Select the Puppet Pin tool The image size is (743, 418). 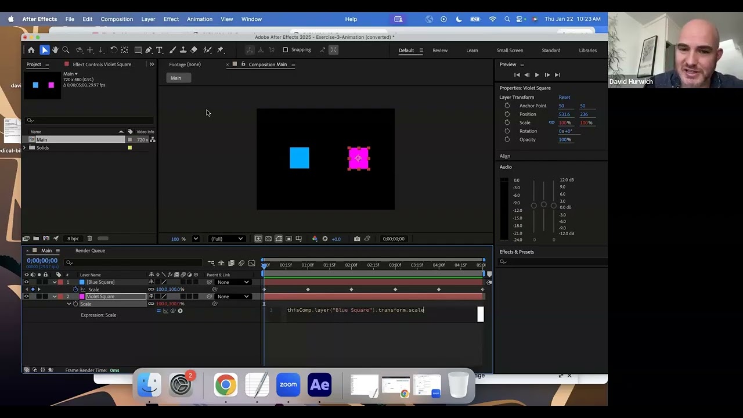point(220,50)
